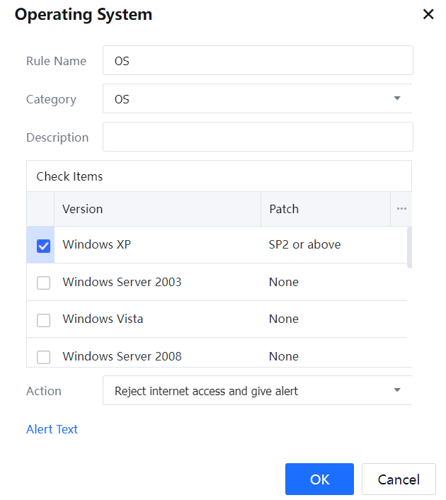This screenshot has height=500, width=446.
Task: Click into the Description text field
Action: [x=258, y=137]
